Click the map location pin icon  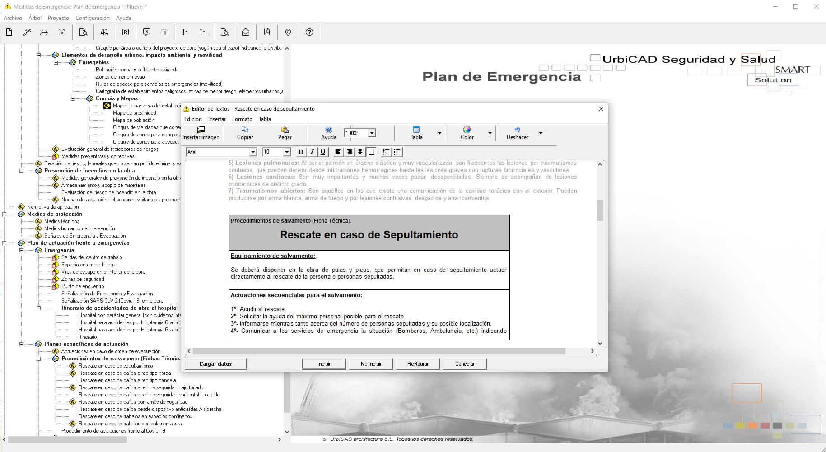(x=288, y=32)
